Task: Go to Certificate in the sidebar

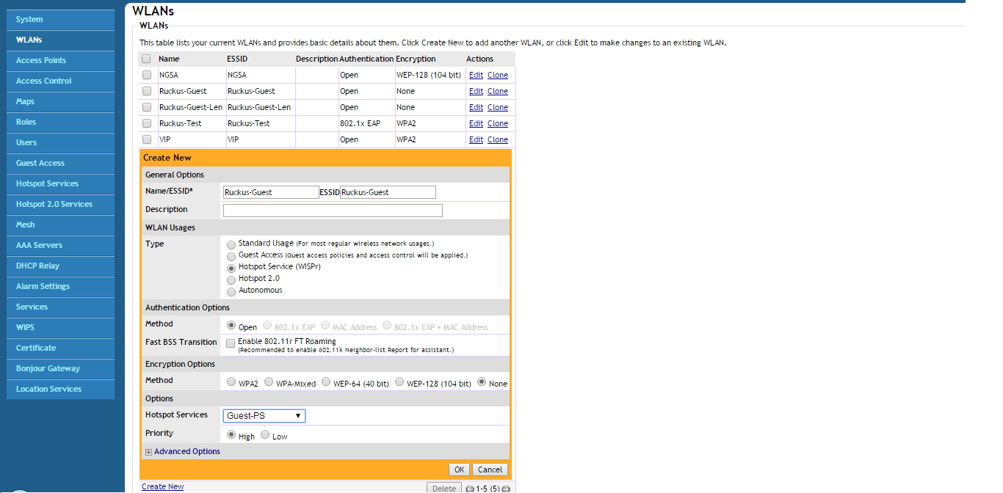Action: click(60, 348)
